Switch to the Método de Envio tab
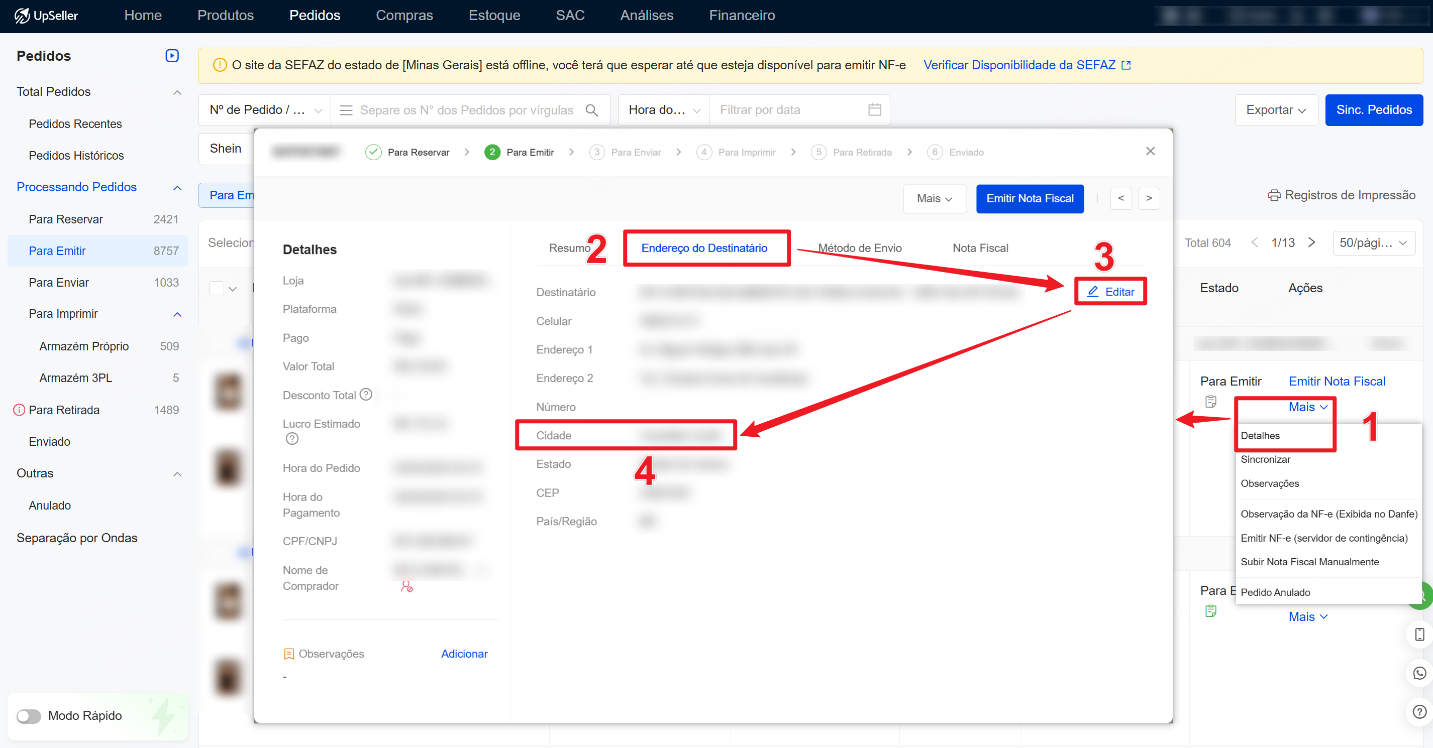The width and height of the screenshot is (1433, 748). 860,248
